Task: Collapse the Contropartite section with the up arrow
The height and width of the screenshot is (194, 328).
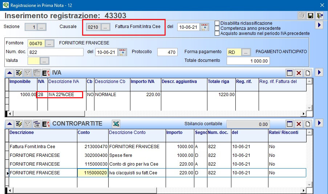Action: (x=9, y=124)
